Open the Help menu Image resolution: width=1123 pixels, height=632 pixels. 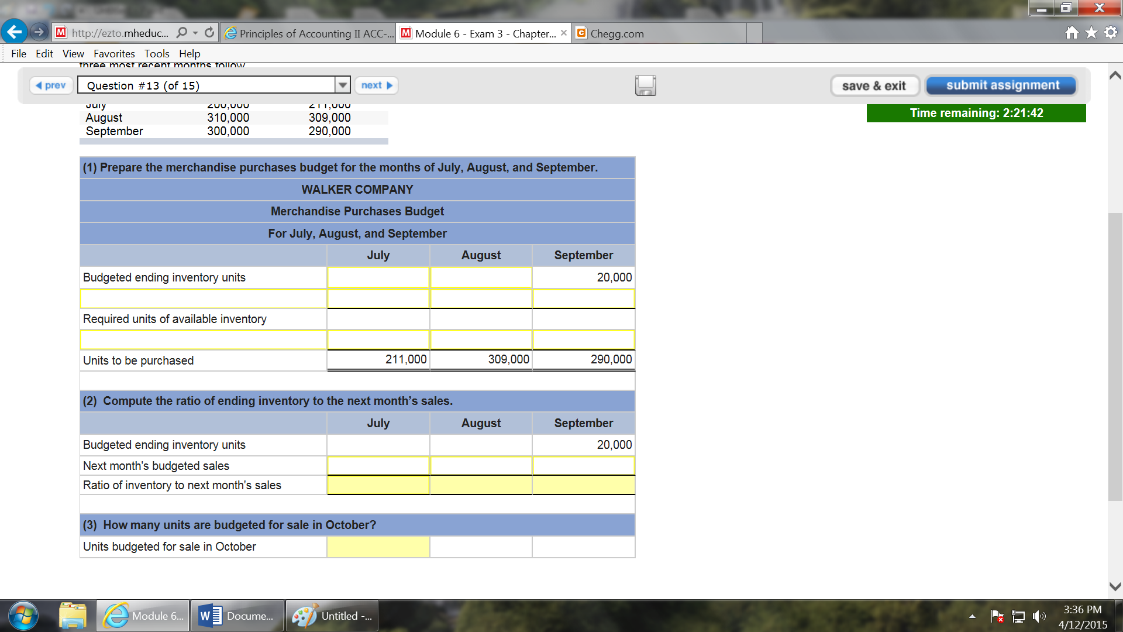(190, 53)
